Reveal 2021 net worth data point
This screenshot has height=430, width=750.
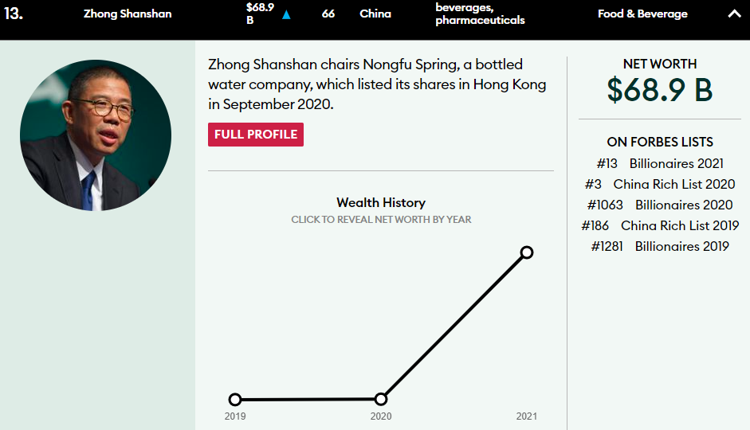pos(527,252)
